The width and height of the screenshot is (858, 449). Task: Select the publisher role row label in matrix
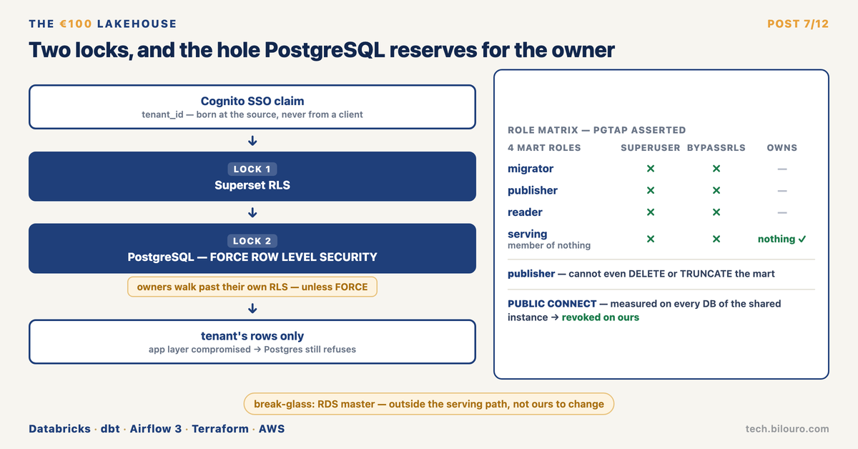pyautogui.click(x=533, y=190)
